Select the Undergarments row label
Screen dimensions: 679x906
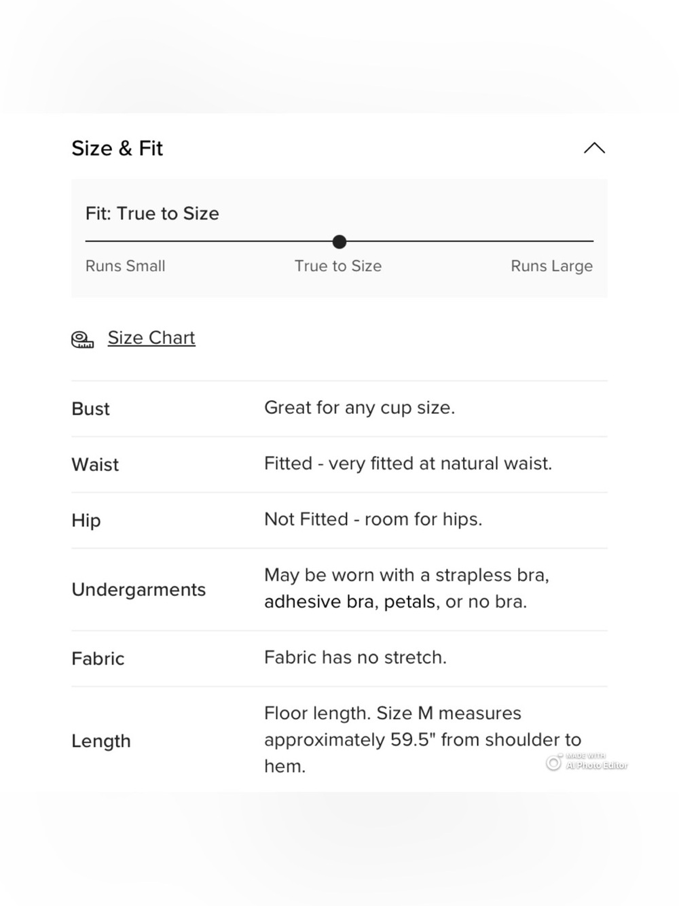139,589
